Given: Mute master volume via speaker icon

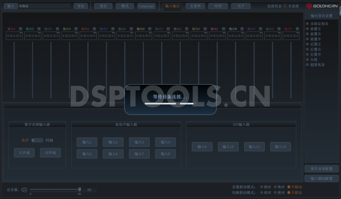Looking at the screenshot, I should point(24,190).
